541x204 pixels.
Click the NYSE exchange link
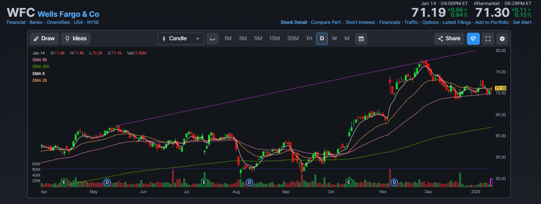point(93,22)
